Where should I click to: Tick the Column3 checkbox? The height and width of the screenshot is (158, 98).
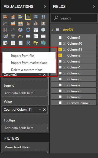[60, 61]
